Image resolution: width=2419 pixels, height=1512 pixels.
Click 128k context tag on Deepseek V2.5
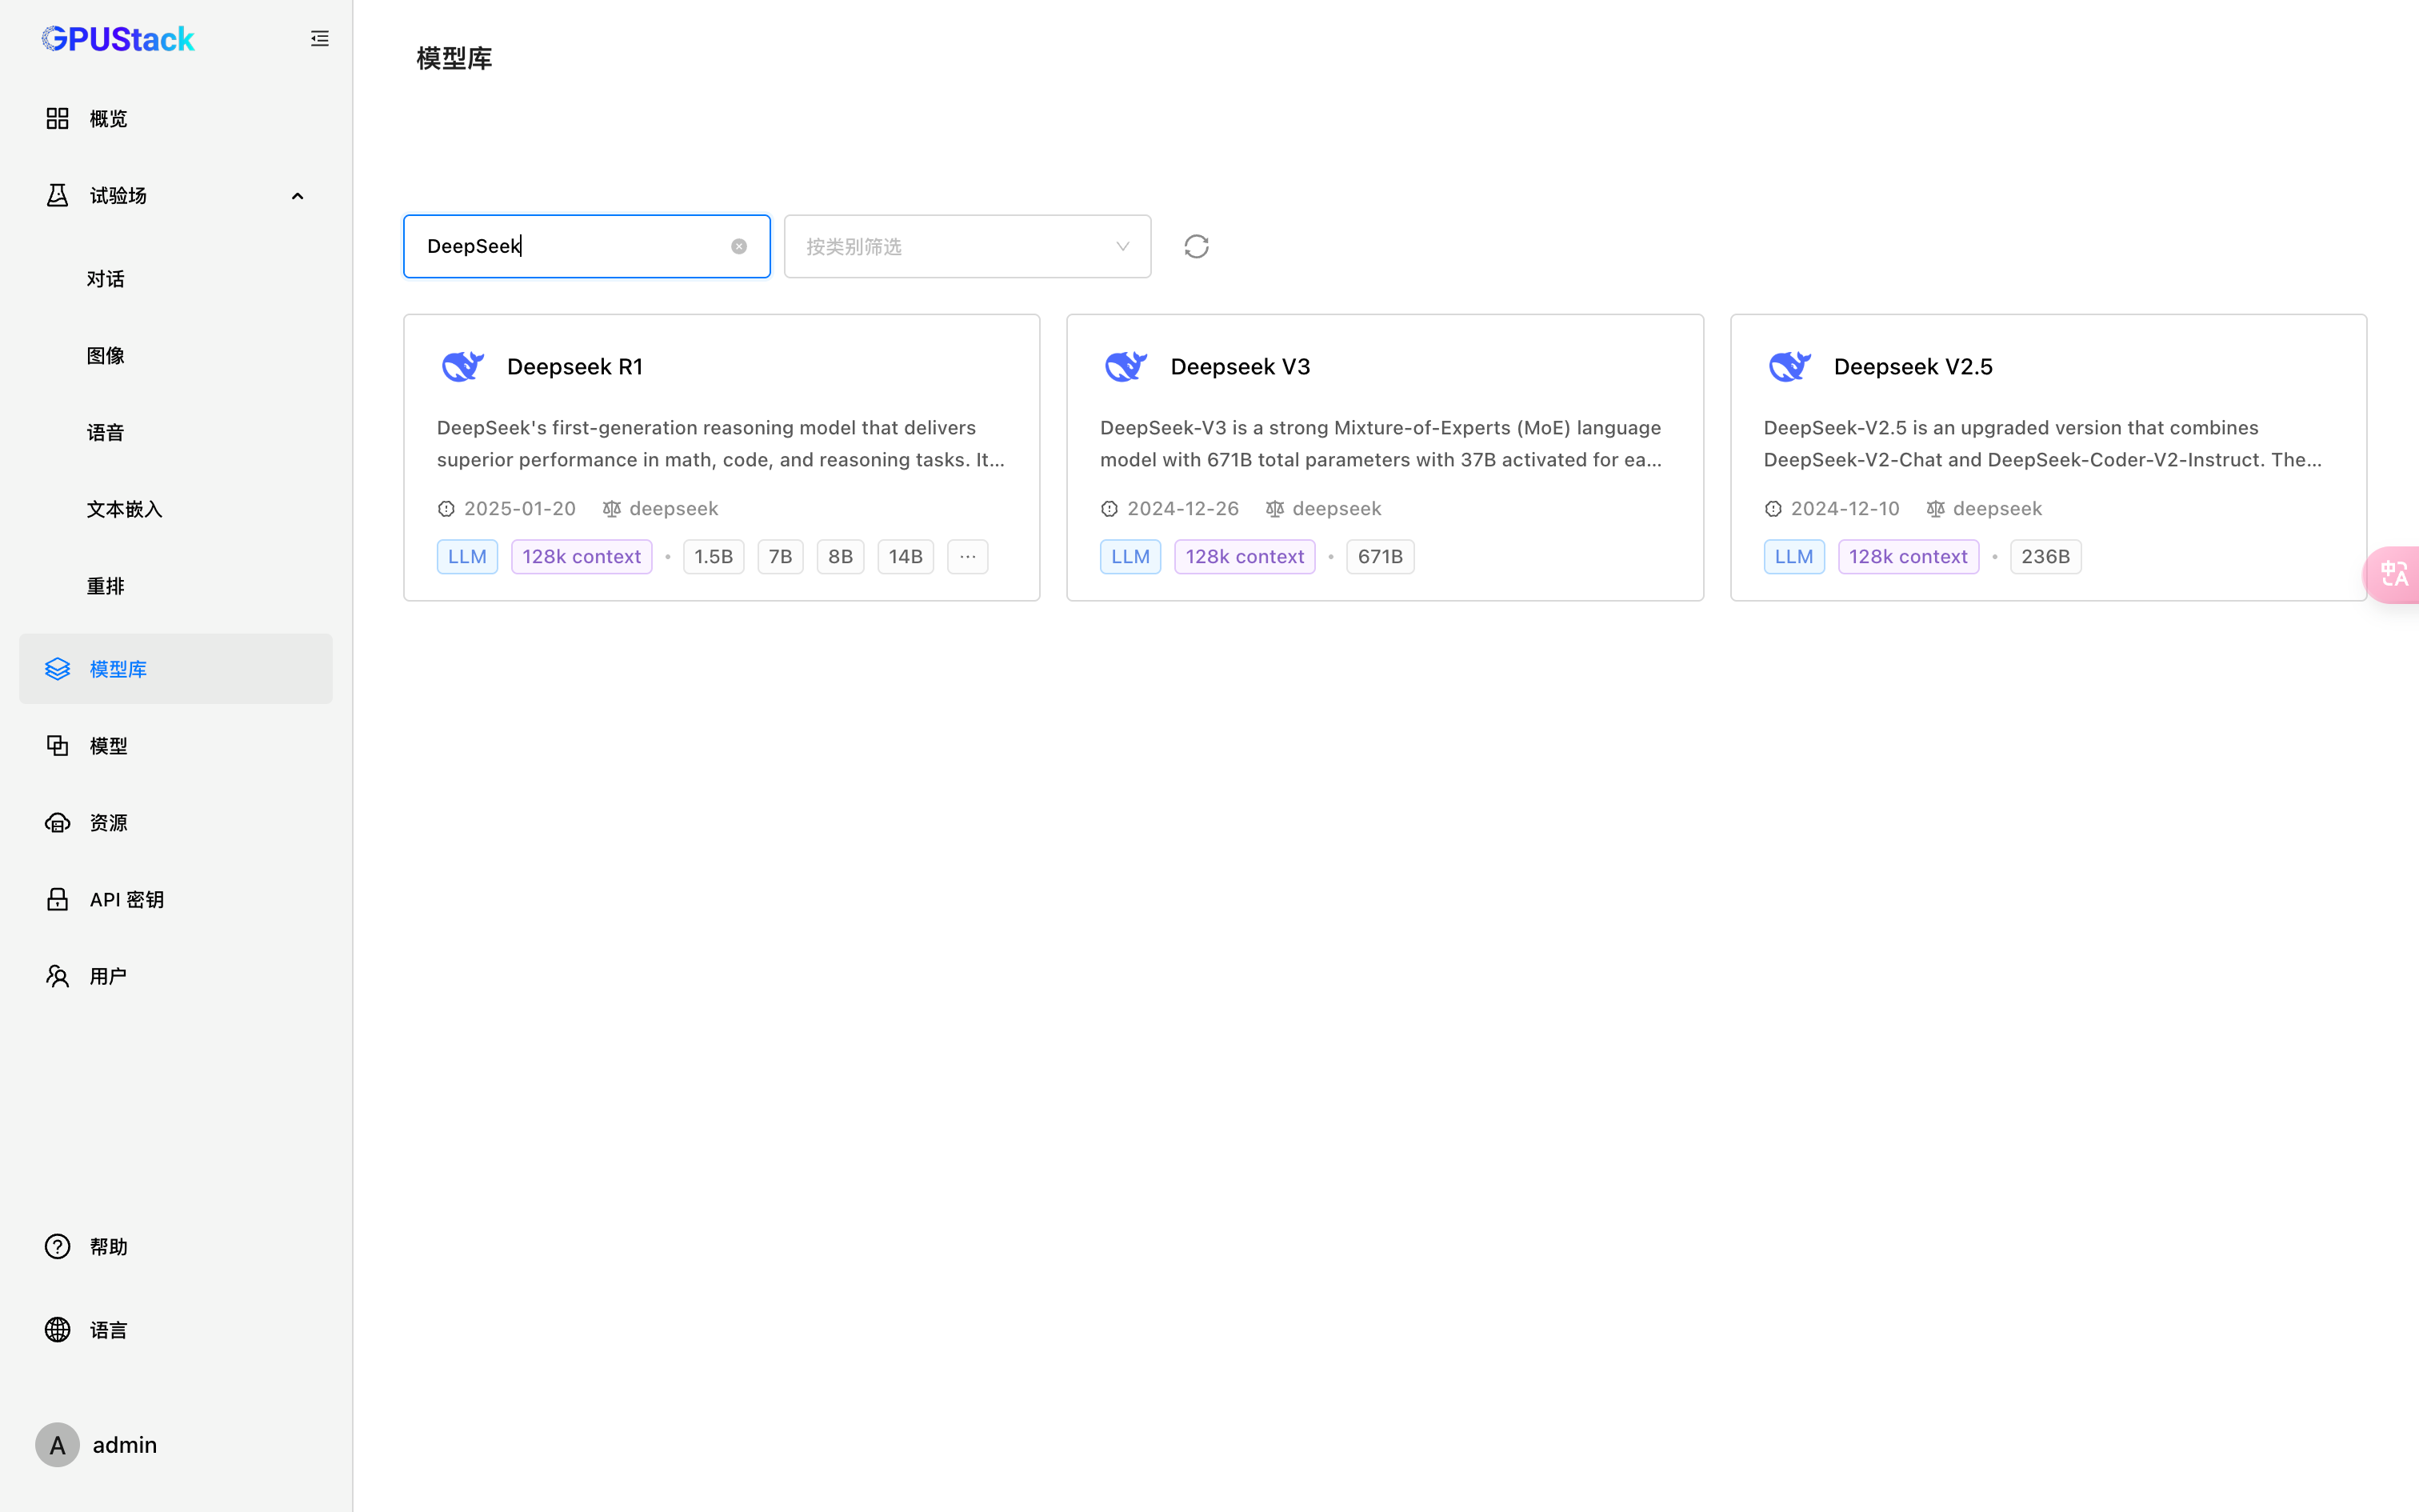click(x=1908, y=557)
